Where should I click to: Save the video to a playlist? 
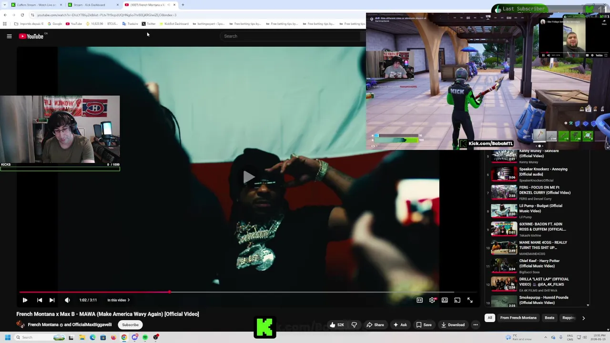pos(424,325)
